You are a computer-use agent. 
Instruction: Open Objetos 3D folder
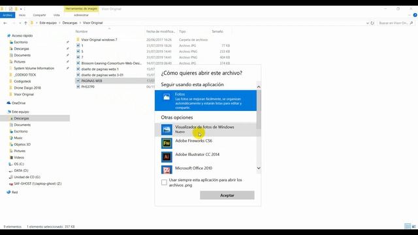click(22, 144)
